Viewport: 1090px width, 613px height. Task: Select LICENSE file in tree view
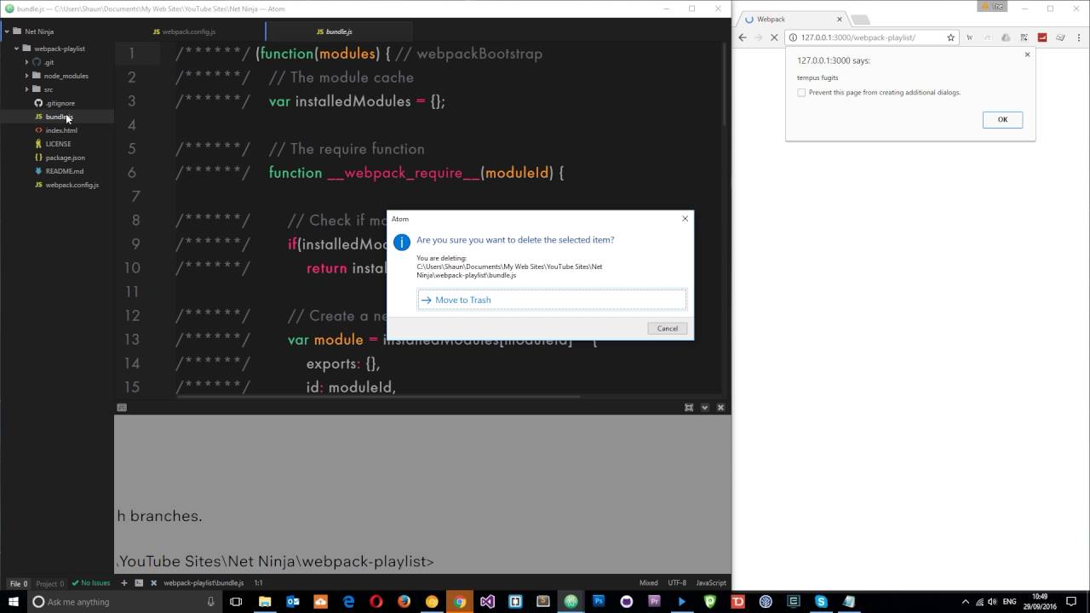pyautogui.click(x=58, y=144)
